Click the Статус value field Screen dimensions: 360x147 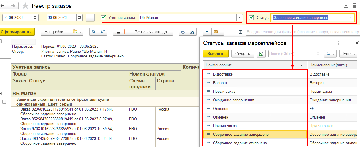tap(309, 17)
